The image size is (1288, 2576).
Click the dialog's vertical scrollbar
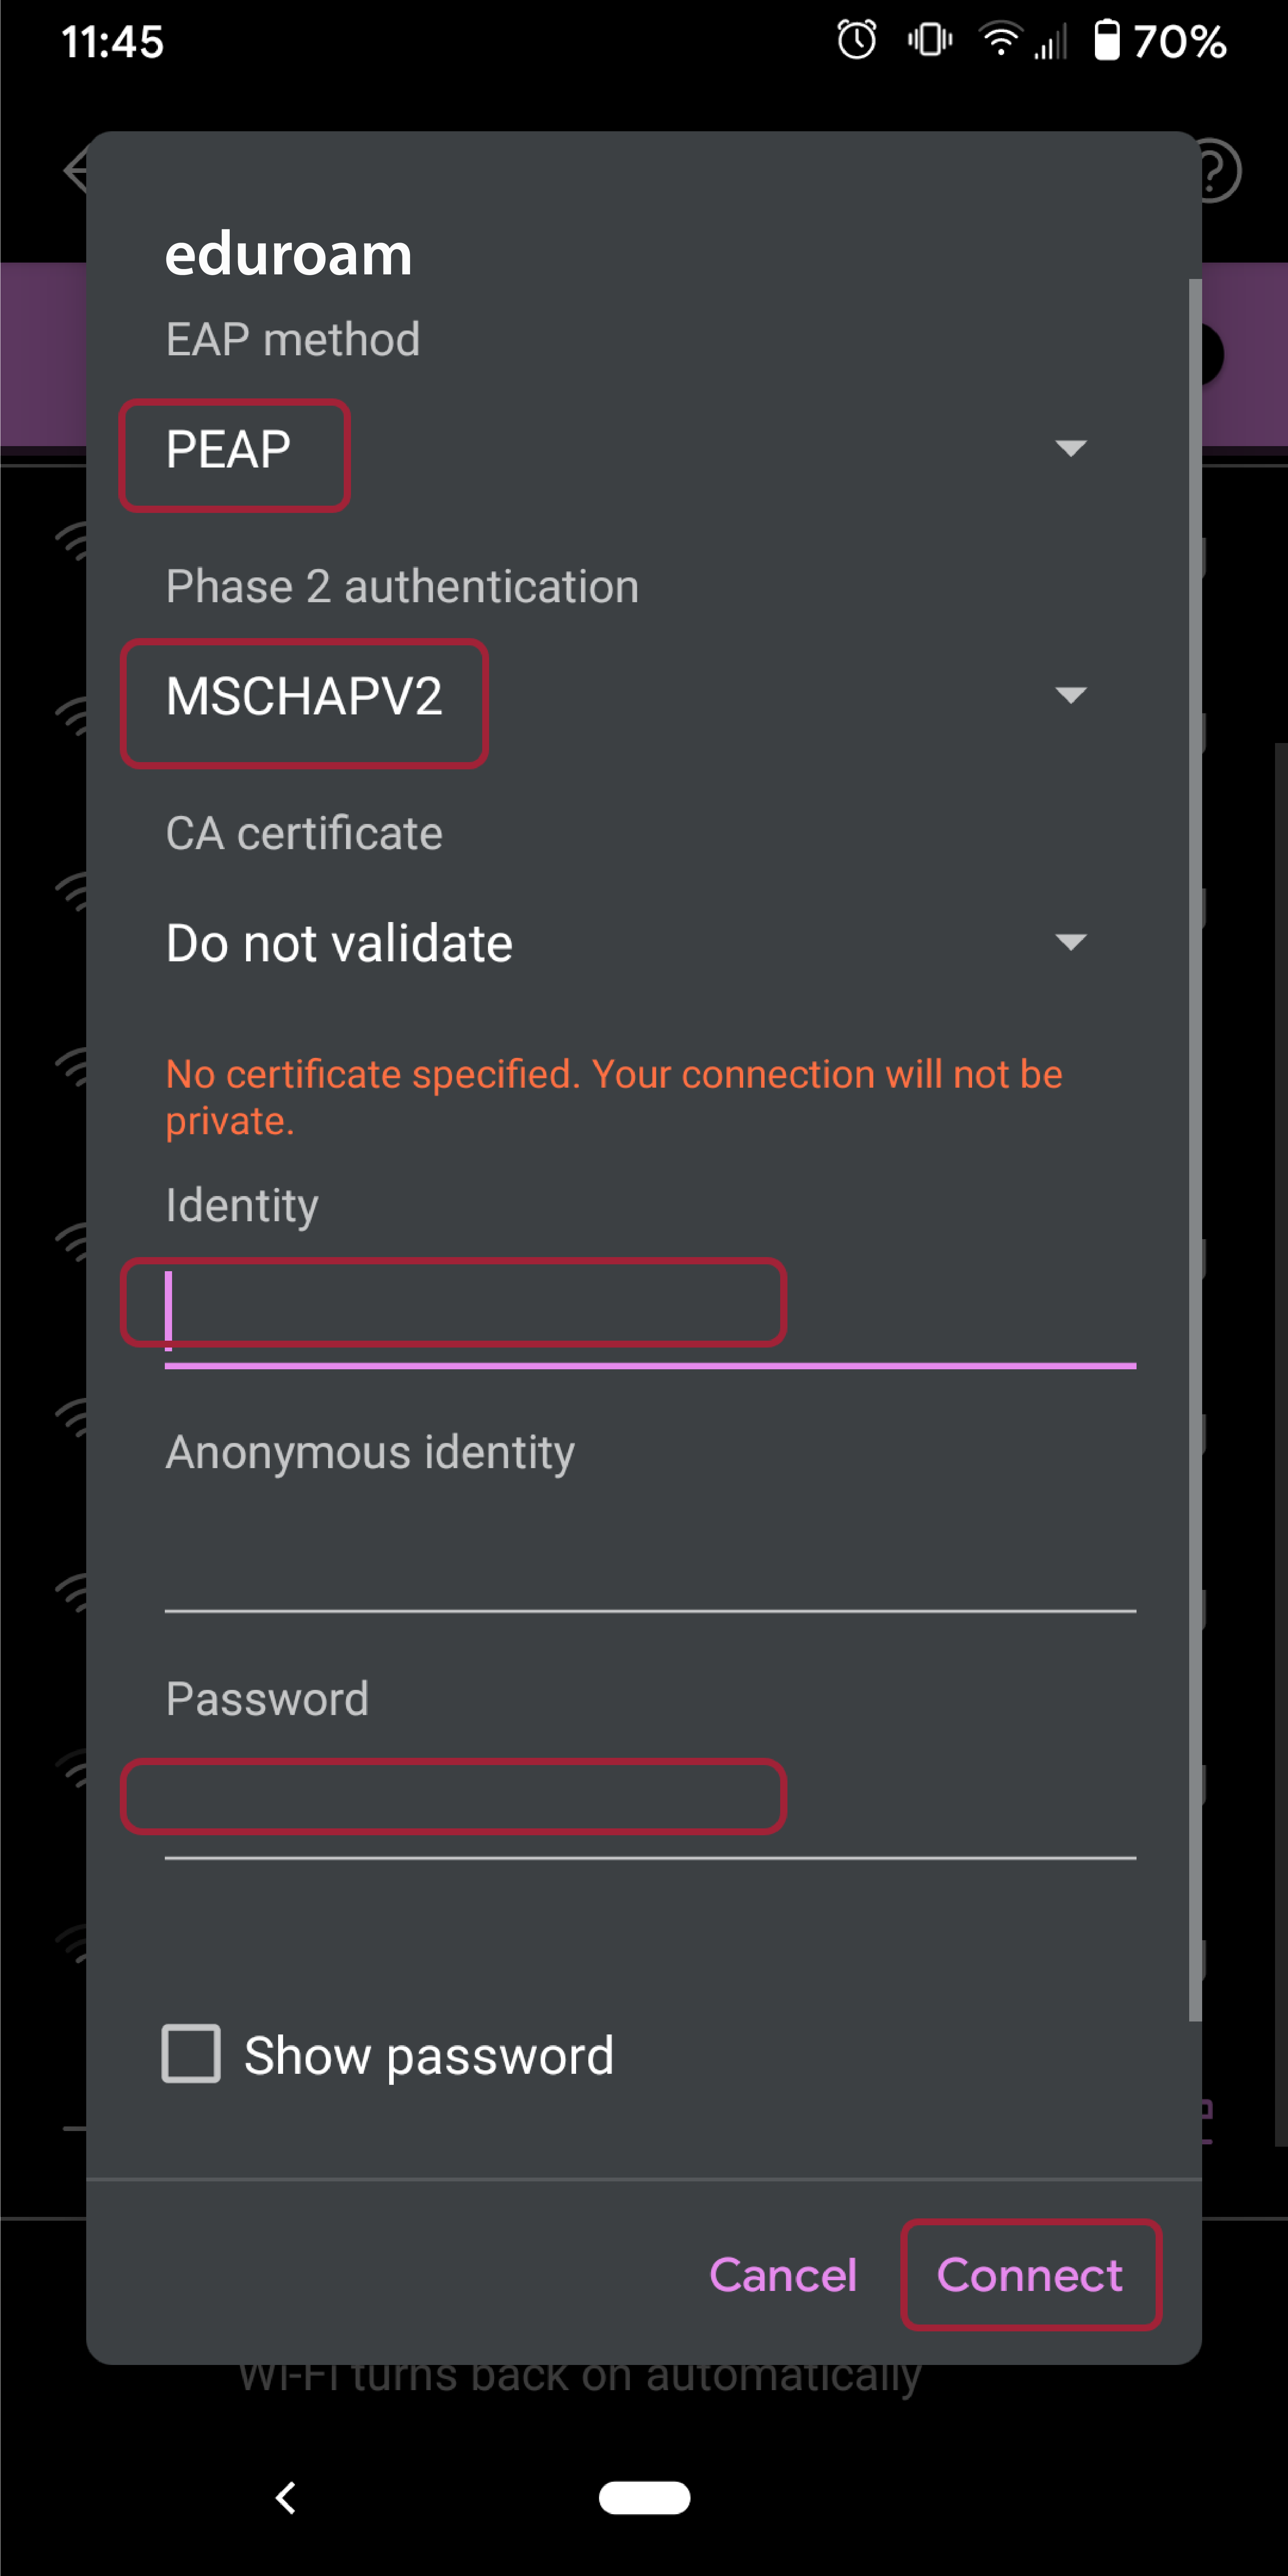click(x=1194, y=1150)
